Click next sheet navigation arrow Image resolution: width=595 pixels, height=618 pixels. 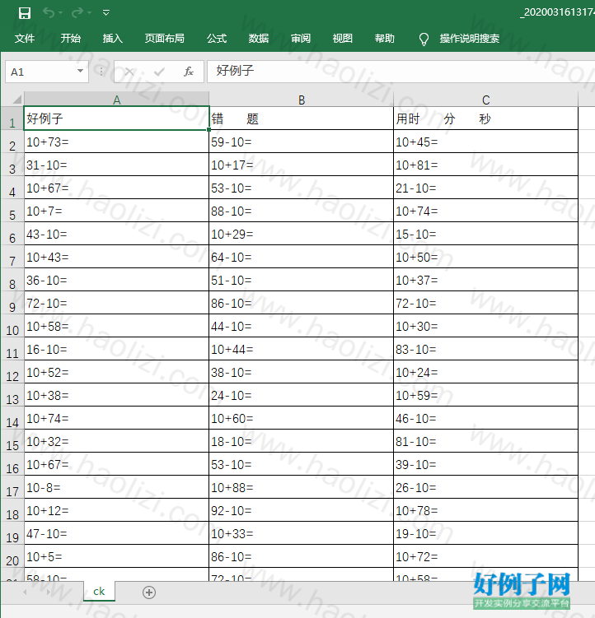point(48,592)
